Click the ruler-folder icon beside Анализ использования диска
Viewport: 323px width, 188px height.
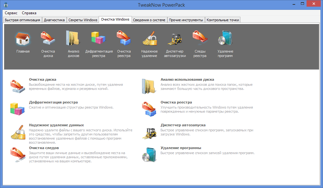(x=149, y=86)
